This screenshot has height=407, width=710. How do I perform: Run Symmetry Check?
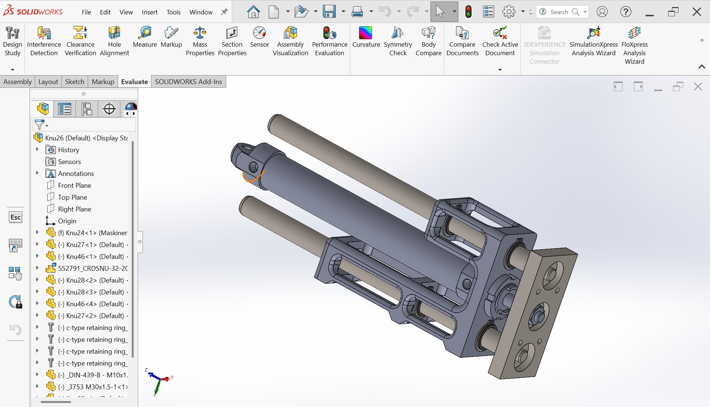point(398,41)
